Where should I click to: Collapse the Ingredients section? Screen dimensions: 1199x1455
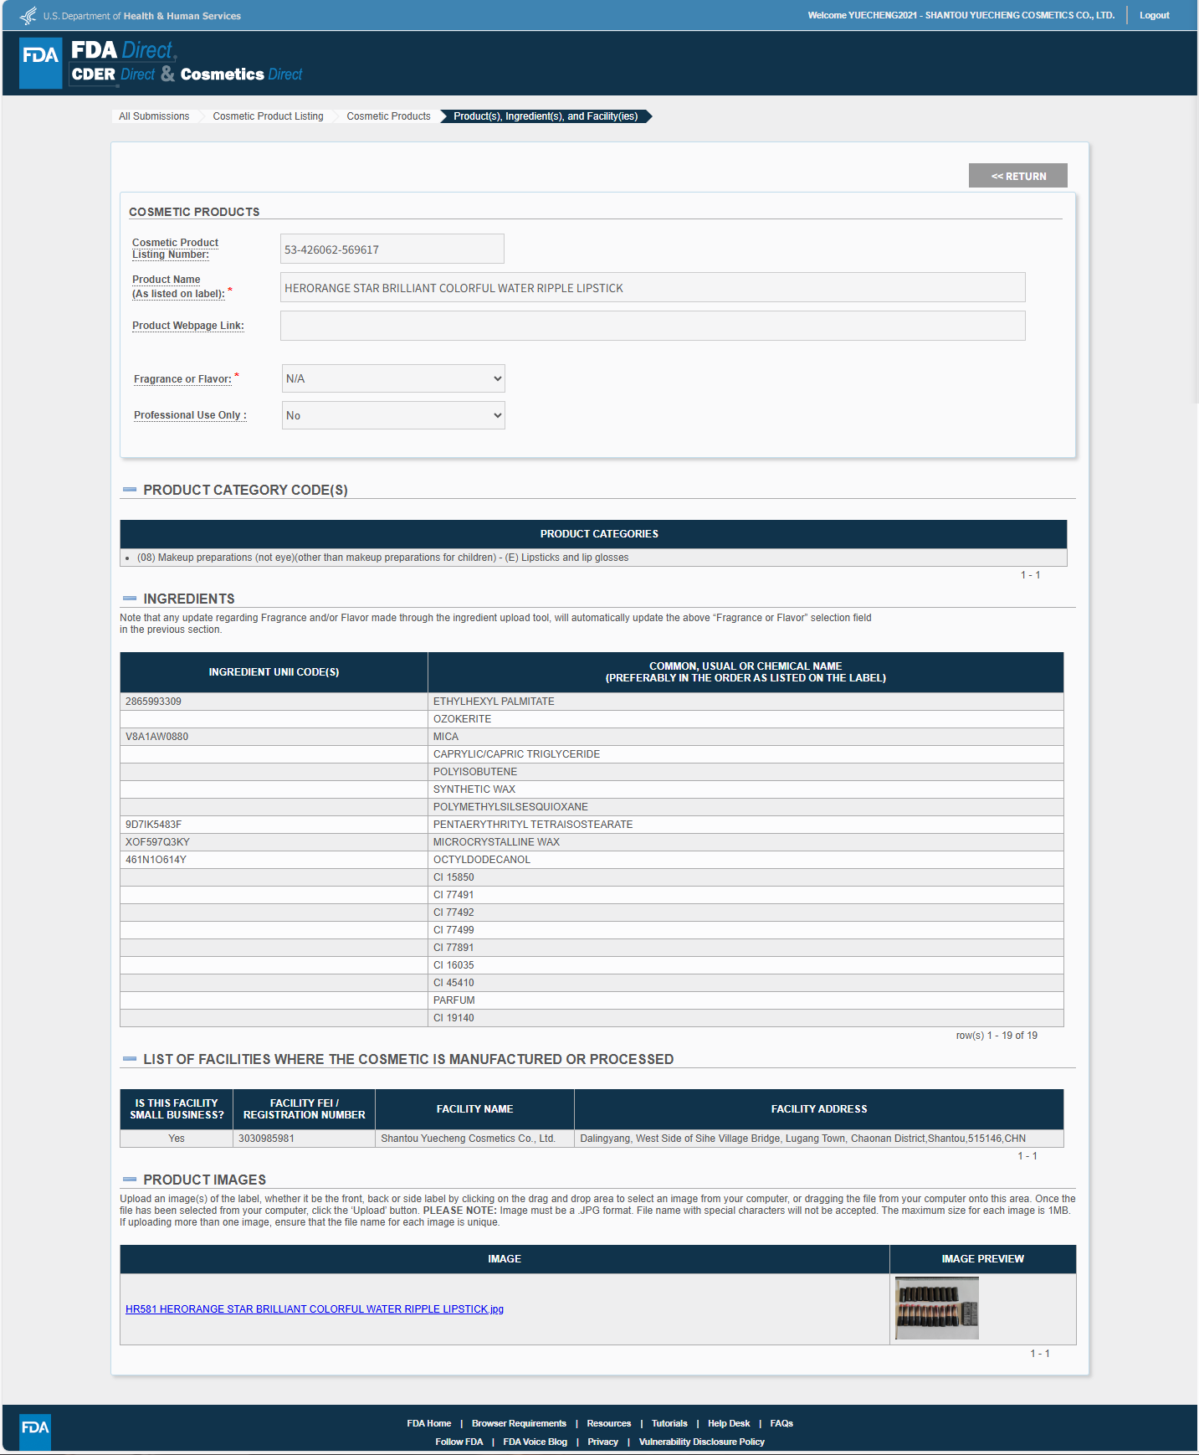click(130, 599)
